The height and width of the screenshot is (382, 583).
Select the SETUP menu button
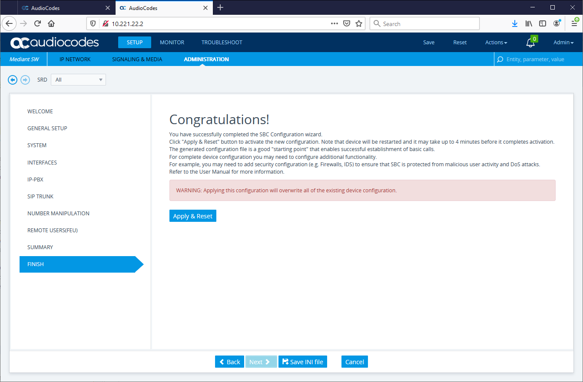135,43
